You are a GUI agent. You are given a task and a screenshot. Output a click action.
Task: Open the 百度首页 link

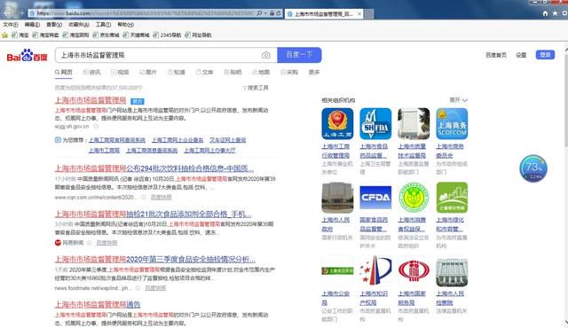(x=496, y=55)
